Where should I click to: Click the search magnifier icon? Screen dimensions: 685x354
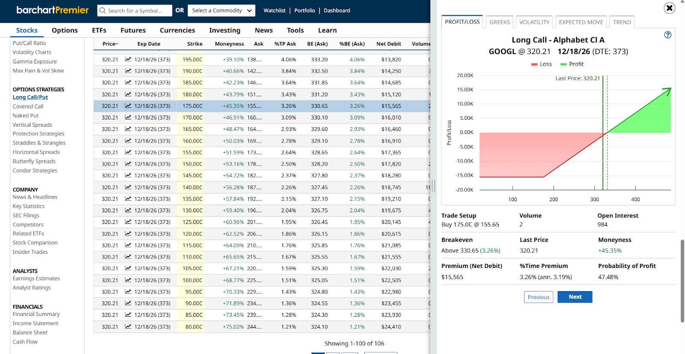coord(102,11)
